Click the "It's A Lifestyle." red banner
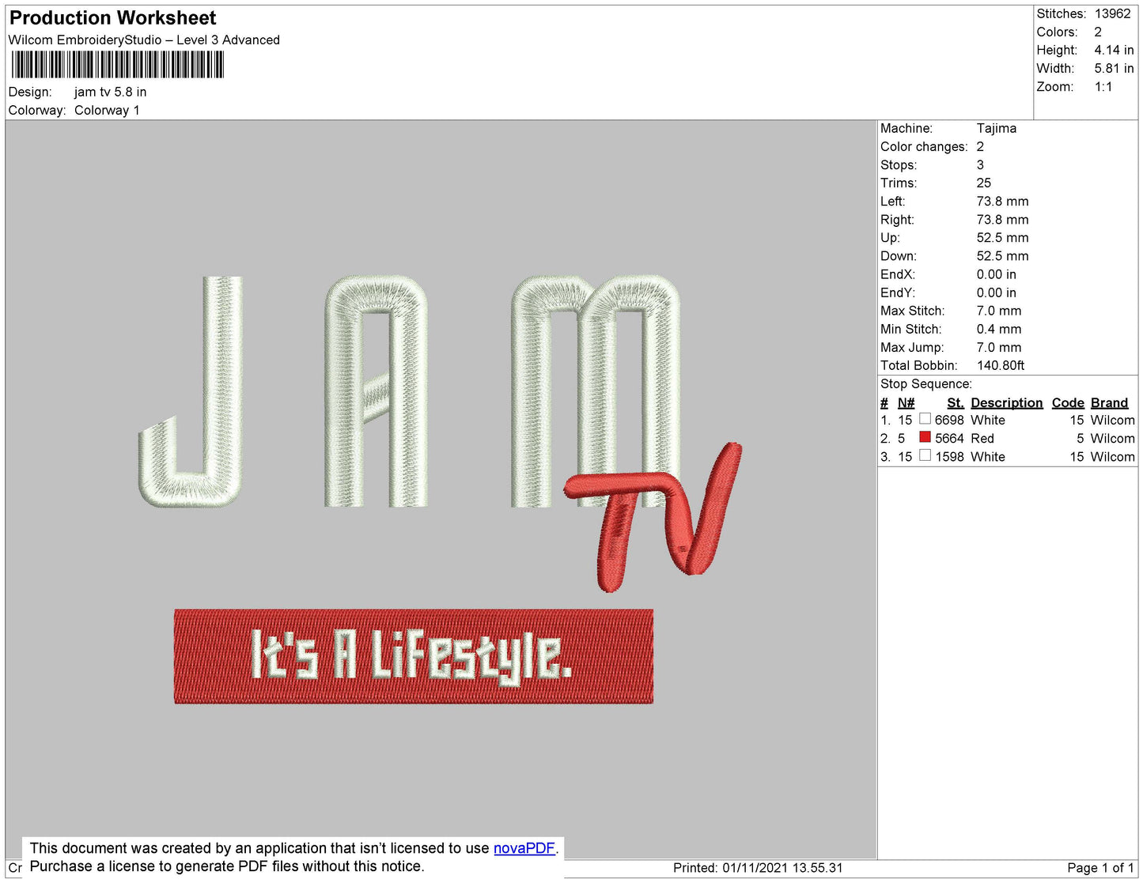This screenshot has height=883, width=1143. [x=414, y=656]
